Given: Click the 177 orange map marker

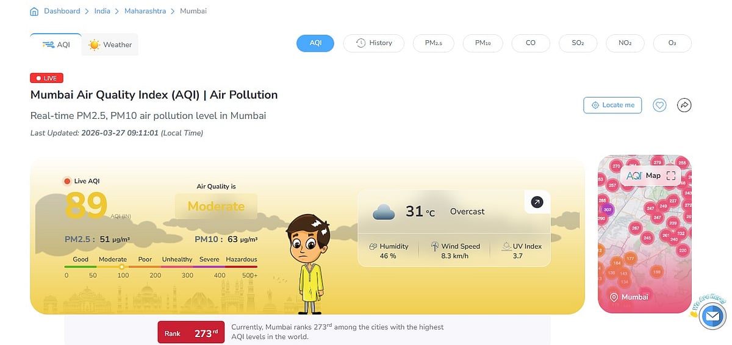Looking at the screenshot, I should tap(630, 259).
